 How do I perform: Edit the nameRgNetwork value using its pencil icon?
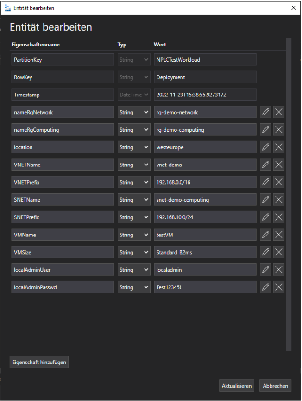coord(265,112)
